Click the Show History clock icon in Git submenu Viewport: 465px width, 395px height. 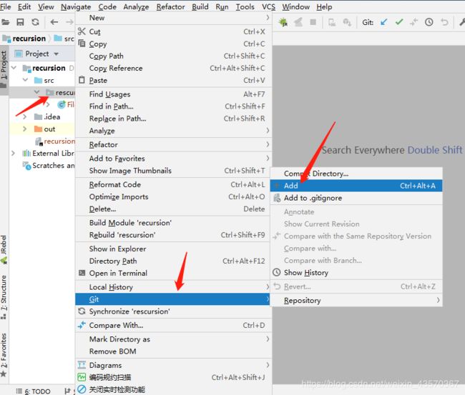tap(276, 272)
